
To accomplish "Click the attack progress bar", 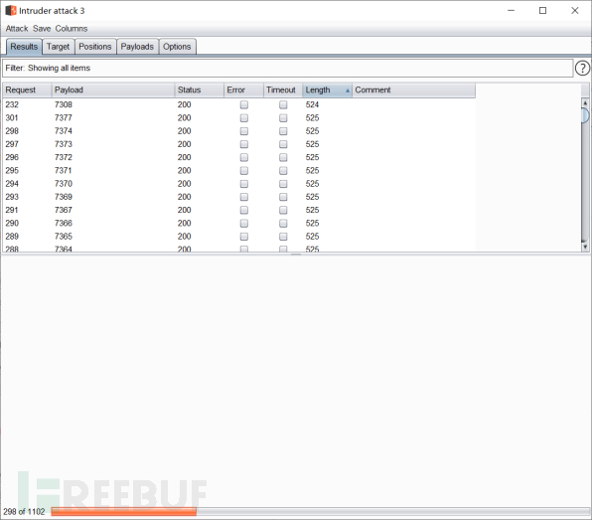I will tap(320, 512).
